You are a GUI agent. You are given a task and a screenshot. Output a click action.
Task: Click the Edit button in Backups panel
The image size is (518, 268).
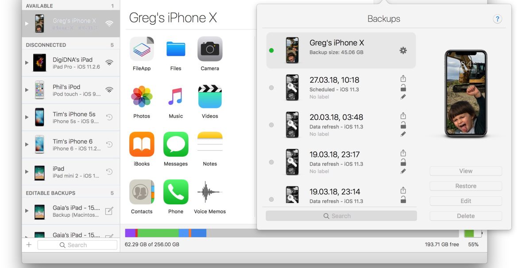tap(466, 201)
